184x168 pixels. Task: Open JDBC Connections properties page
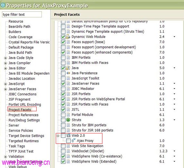(x=23, y=94)
